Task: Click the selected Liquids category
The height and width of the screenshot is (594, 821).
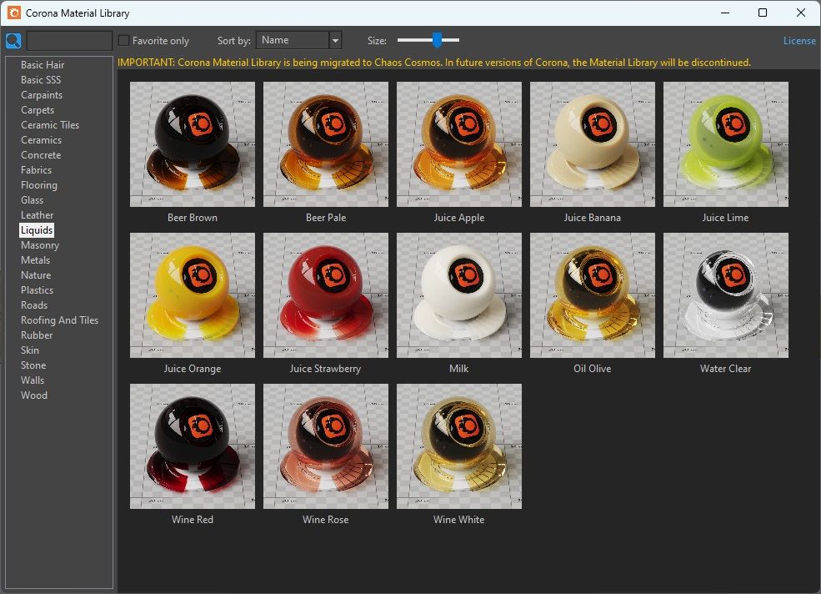Action: pyautogui.click(x=37, y=230)
